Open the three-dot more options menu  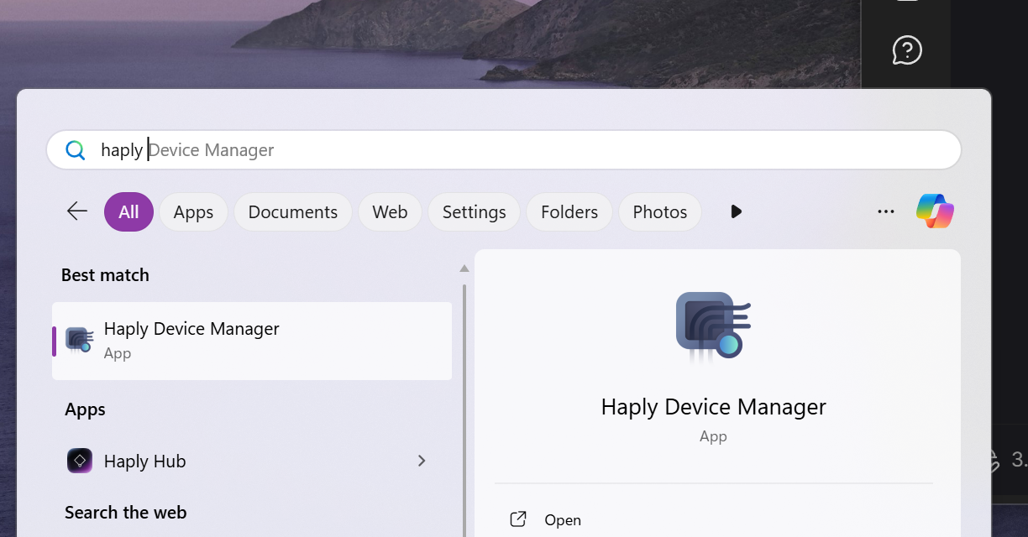click(885, 211)
